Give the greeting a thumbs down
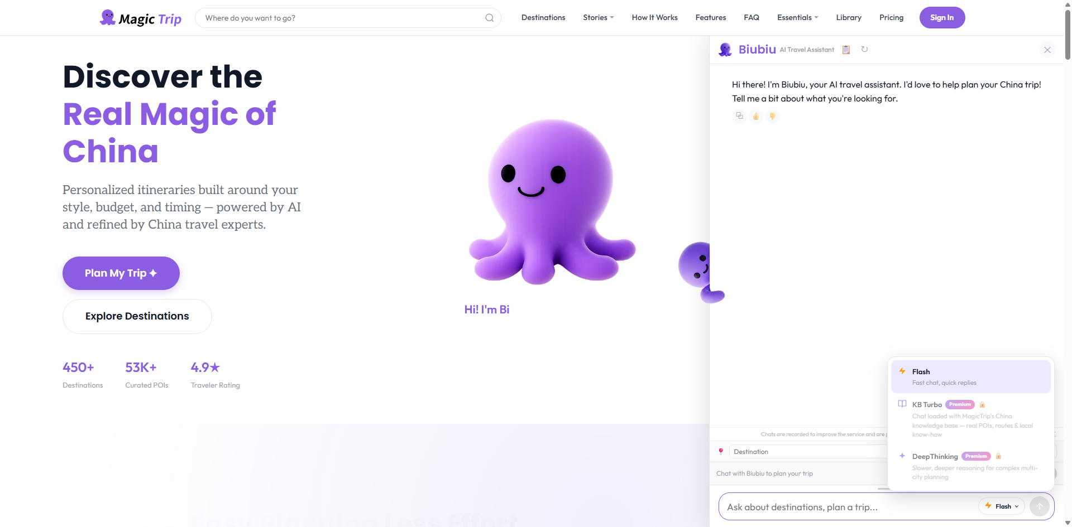1072x527 pixels. pos(773,116)
